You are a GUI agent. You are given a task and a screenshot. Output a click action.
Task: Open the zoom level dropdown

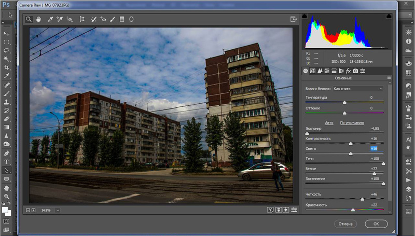point(57,210)
